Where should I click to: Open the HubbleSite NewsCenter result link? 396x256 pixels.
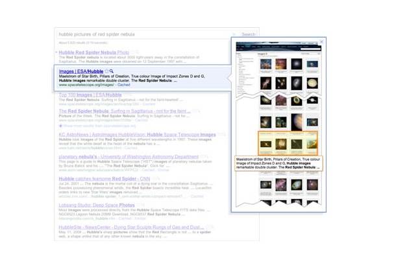(131, 227)
